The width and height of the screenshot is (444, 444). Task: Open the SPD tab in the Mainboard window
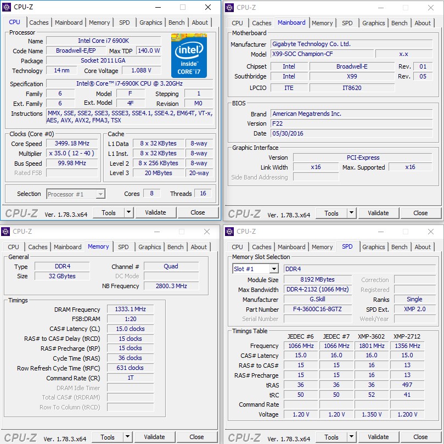tap(347, 23)
